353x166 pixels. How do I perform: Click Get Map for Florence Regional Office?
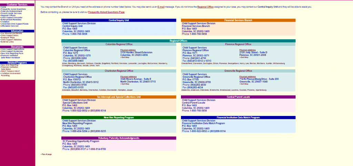244,57
